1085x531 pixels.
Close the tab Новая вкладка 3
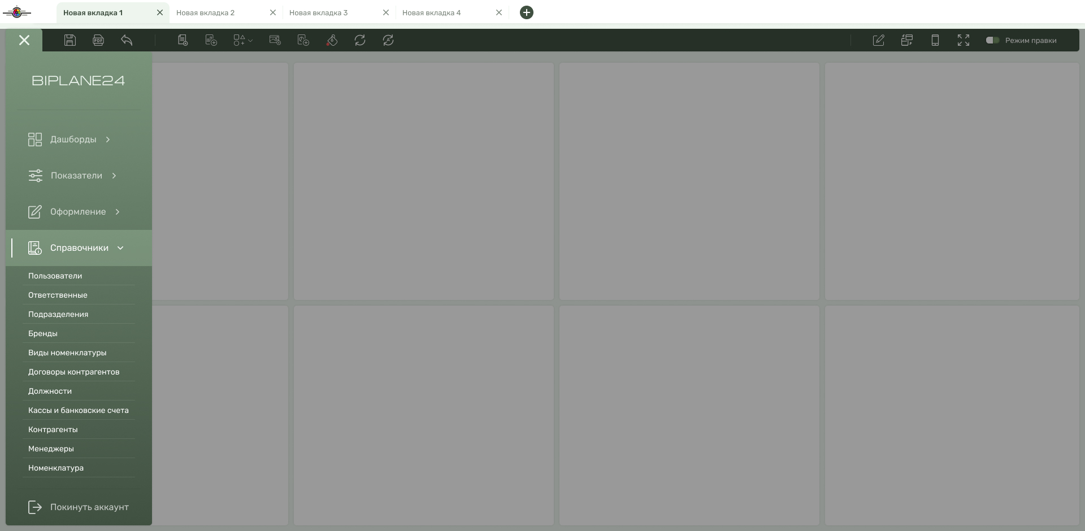coord(386,12)
